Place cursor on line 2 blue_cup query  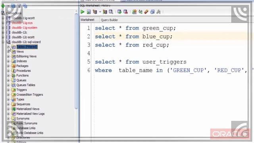click(x=134, y=37)
